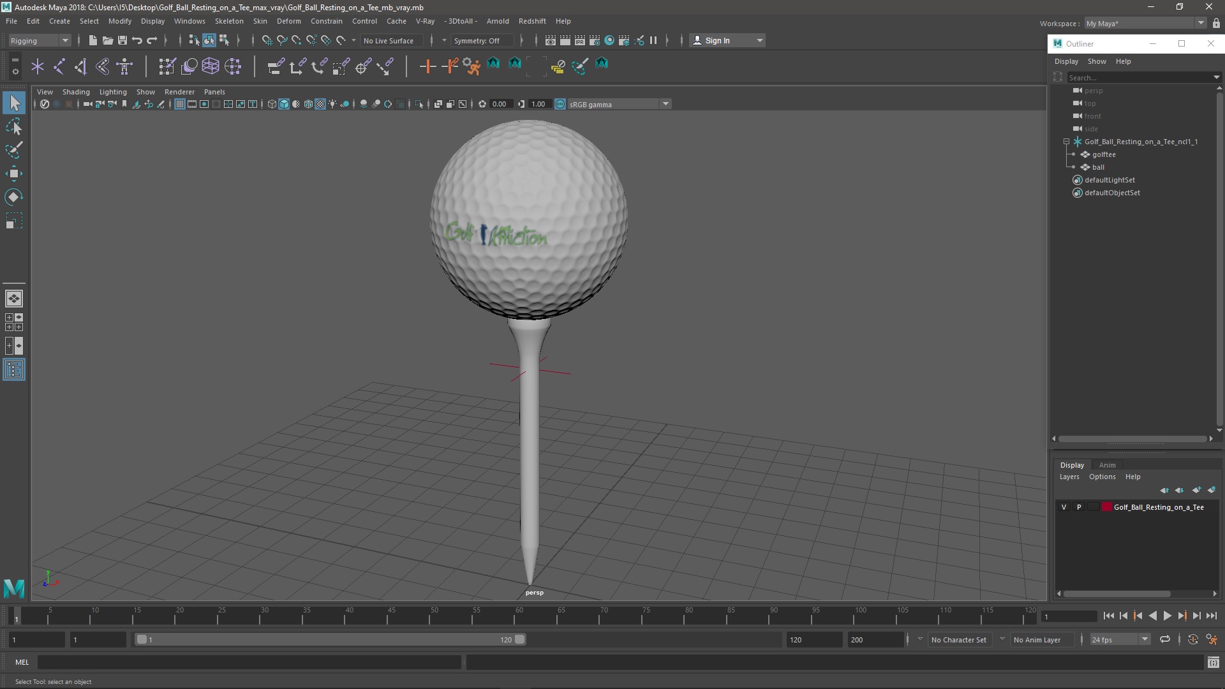This screenshot has width=1225, height=689.
Task: Click the No Live Surface field
Action: click(392, 40)
